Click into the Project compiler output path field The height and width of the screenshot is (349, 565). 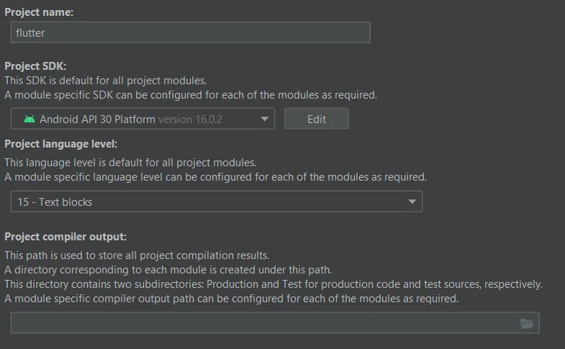click(x=263, y=324)
